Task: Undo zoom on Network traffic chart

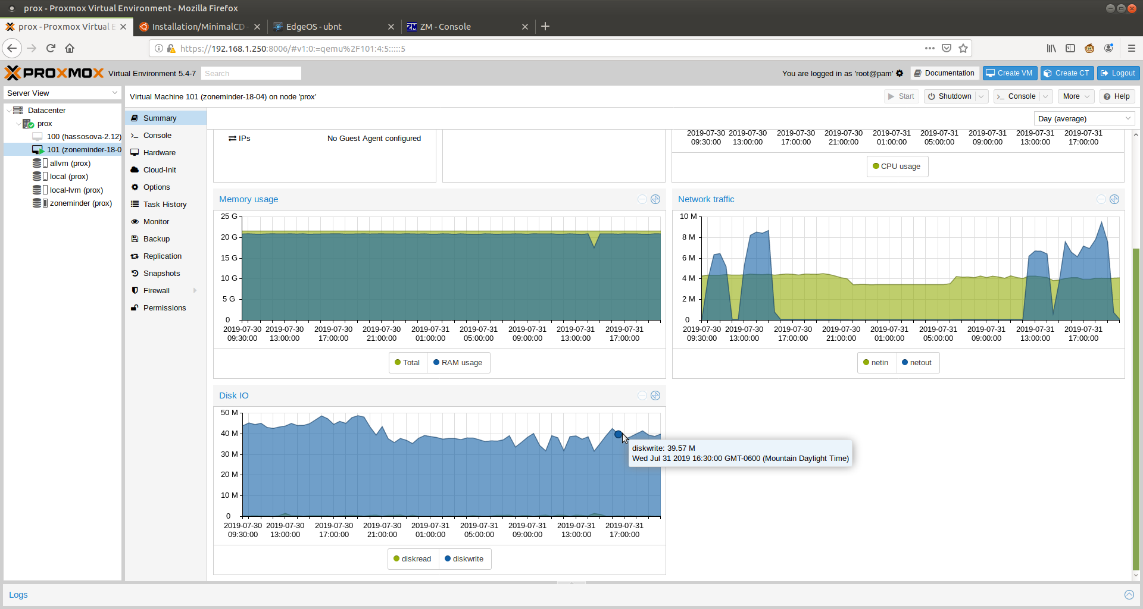Action: tap(1101, 199)
